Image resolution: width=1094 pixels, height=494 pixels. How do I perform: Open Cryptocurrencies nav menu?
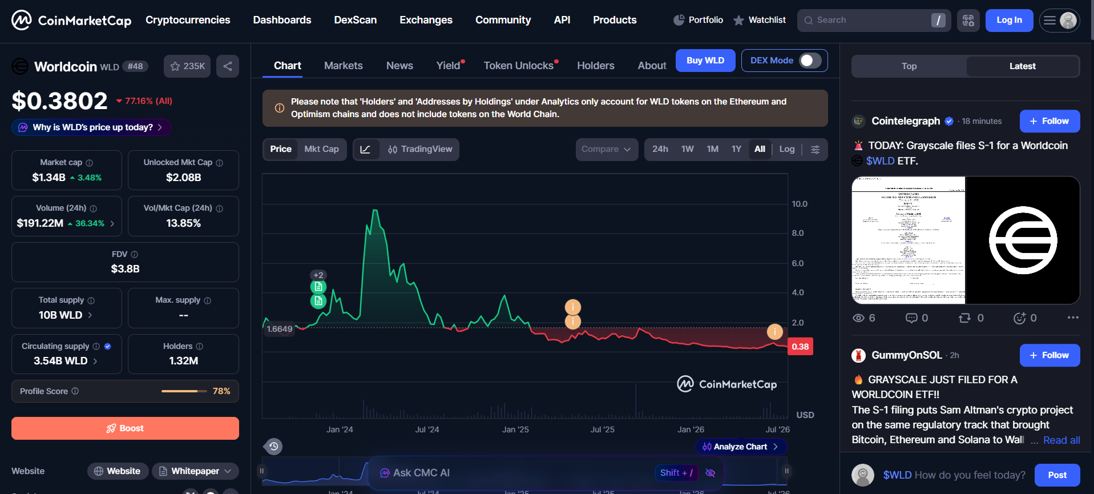click(x=188, y=20)
